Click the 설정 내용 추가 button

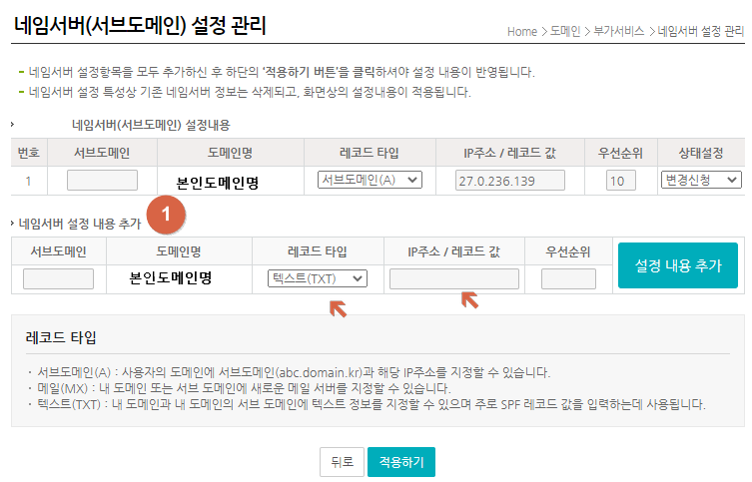(x=678, y=265)
